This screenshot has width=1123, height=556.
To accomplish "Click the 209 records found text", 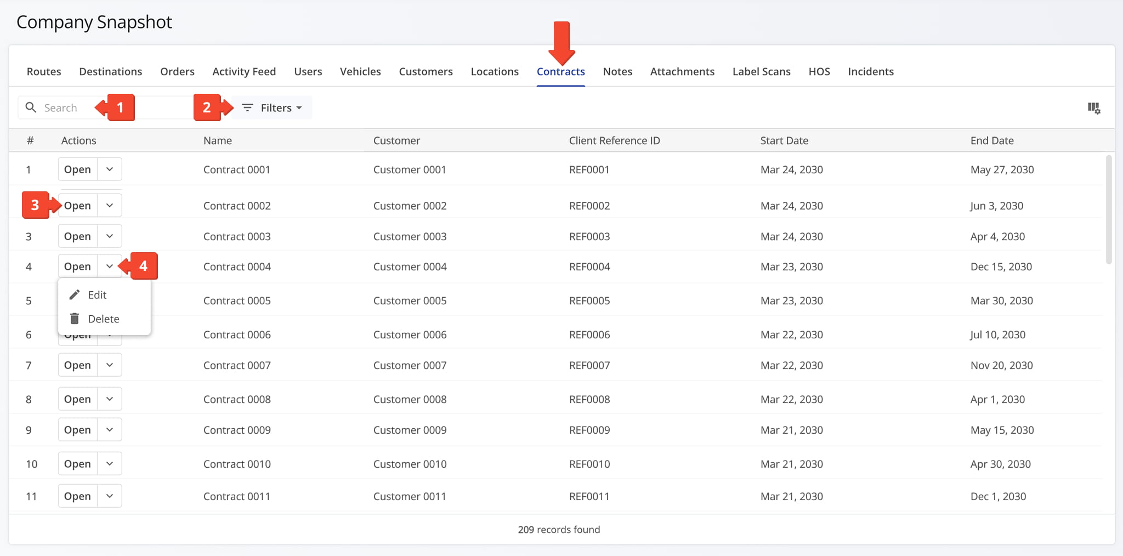I will 559,530.
